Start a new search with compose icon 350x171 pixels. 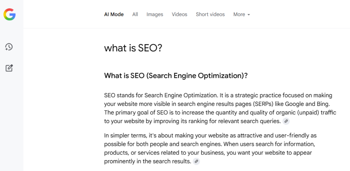[x=9, y=68]
